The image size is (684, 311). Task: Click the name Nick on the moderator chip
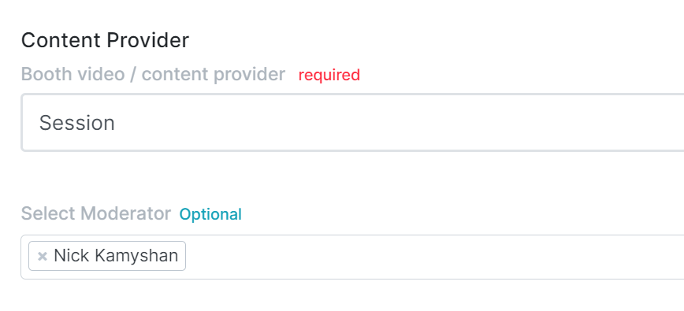72,256
